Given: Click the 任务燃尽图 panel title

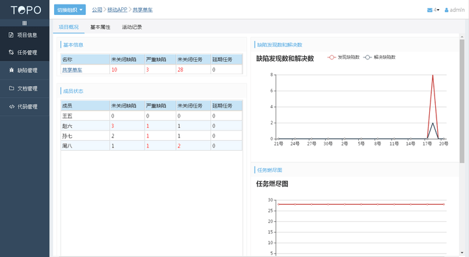Looking at the screenshot, I should 270,170.
